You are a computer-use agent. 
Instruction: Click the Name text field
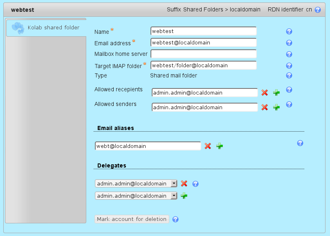(203, 31)
